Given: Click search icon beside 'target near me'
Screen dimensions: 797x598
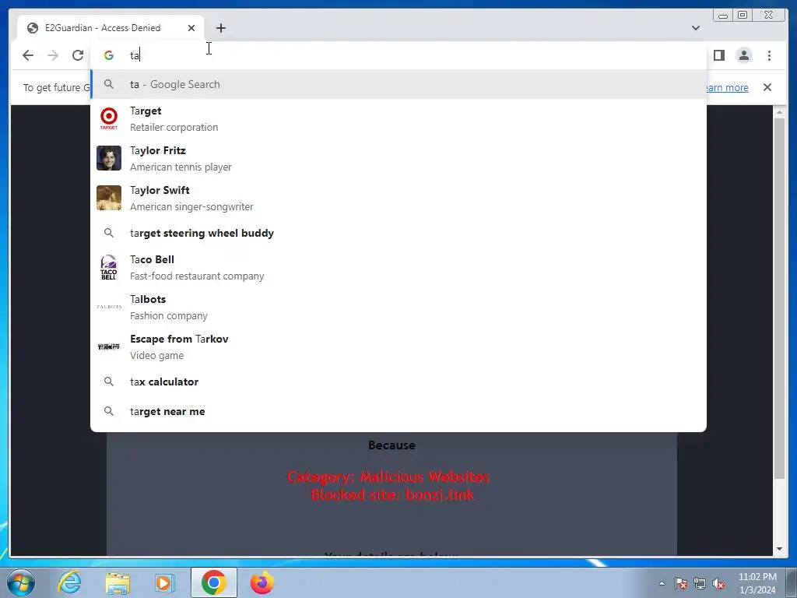Looking at the screenshot, I should (x=109, y=411).
